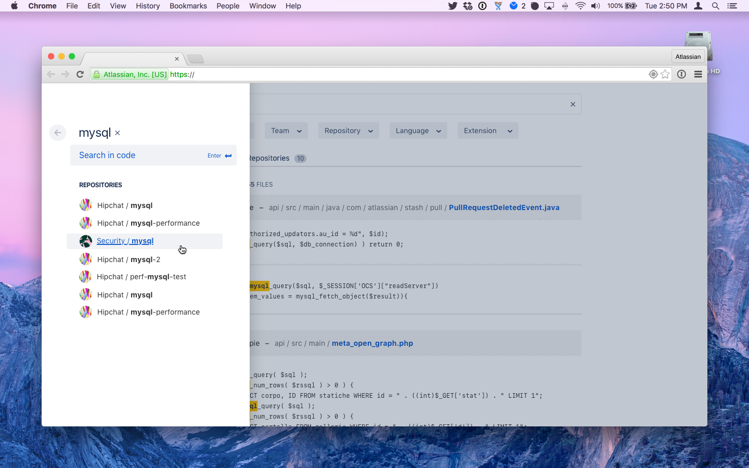Viewport: 749px width, 468px height.
Task: Open Hipchat / mysql-2 repository
Action: click(128, 259)
